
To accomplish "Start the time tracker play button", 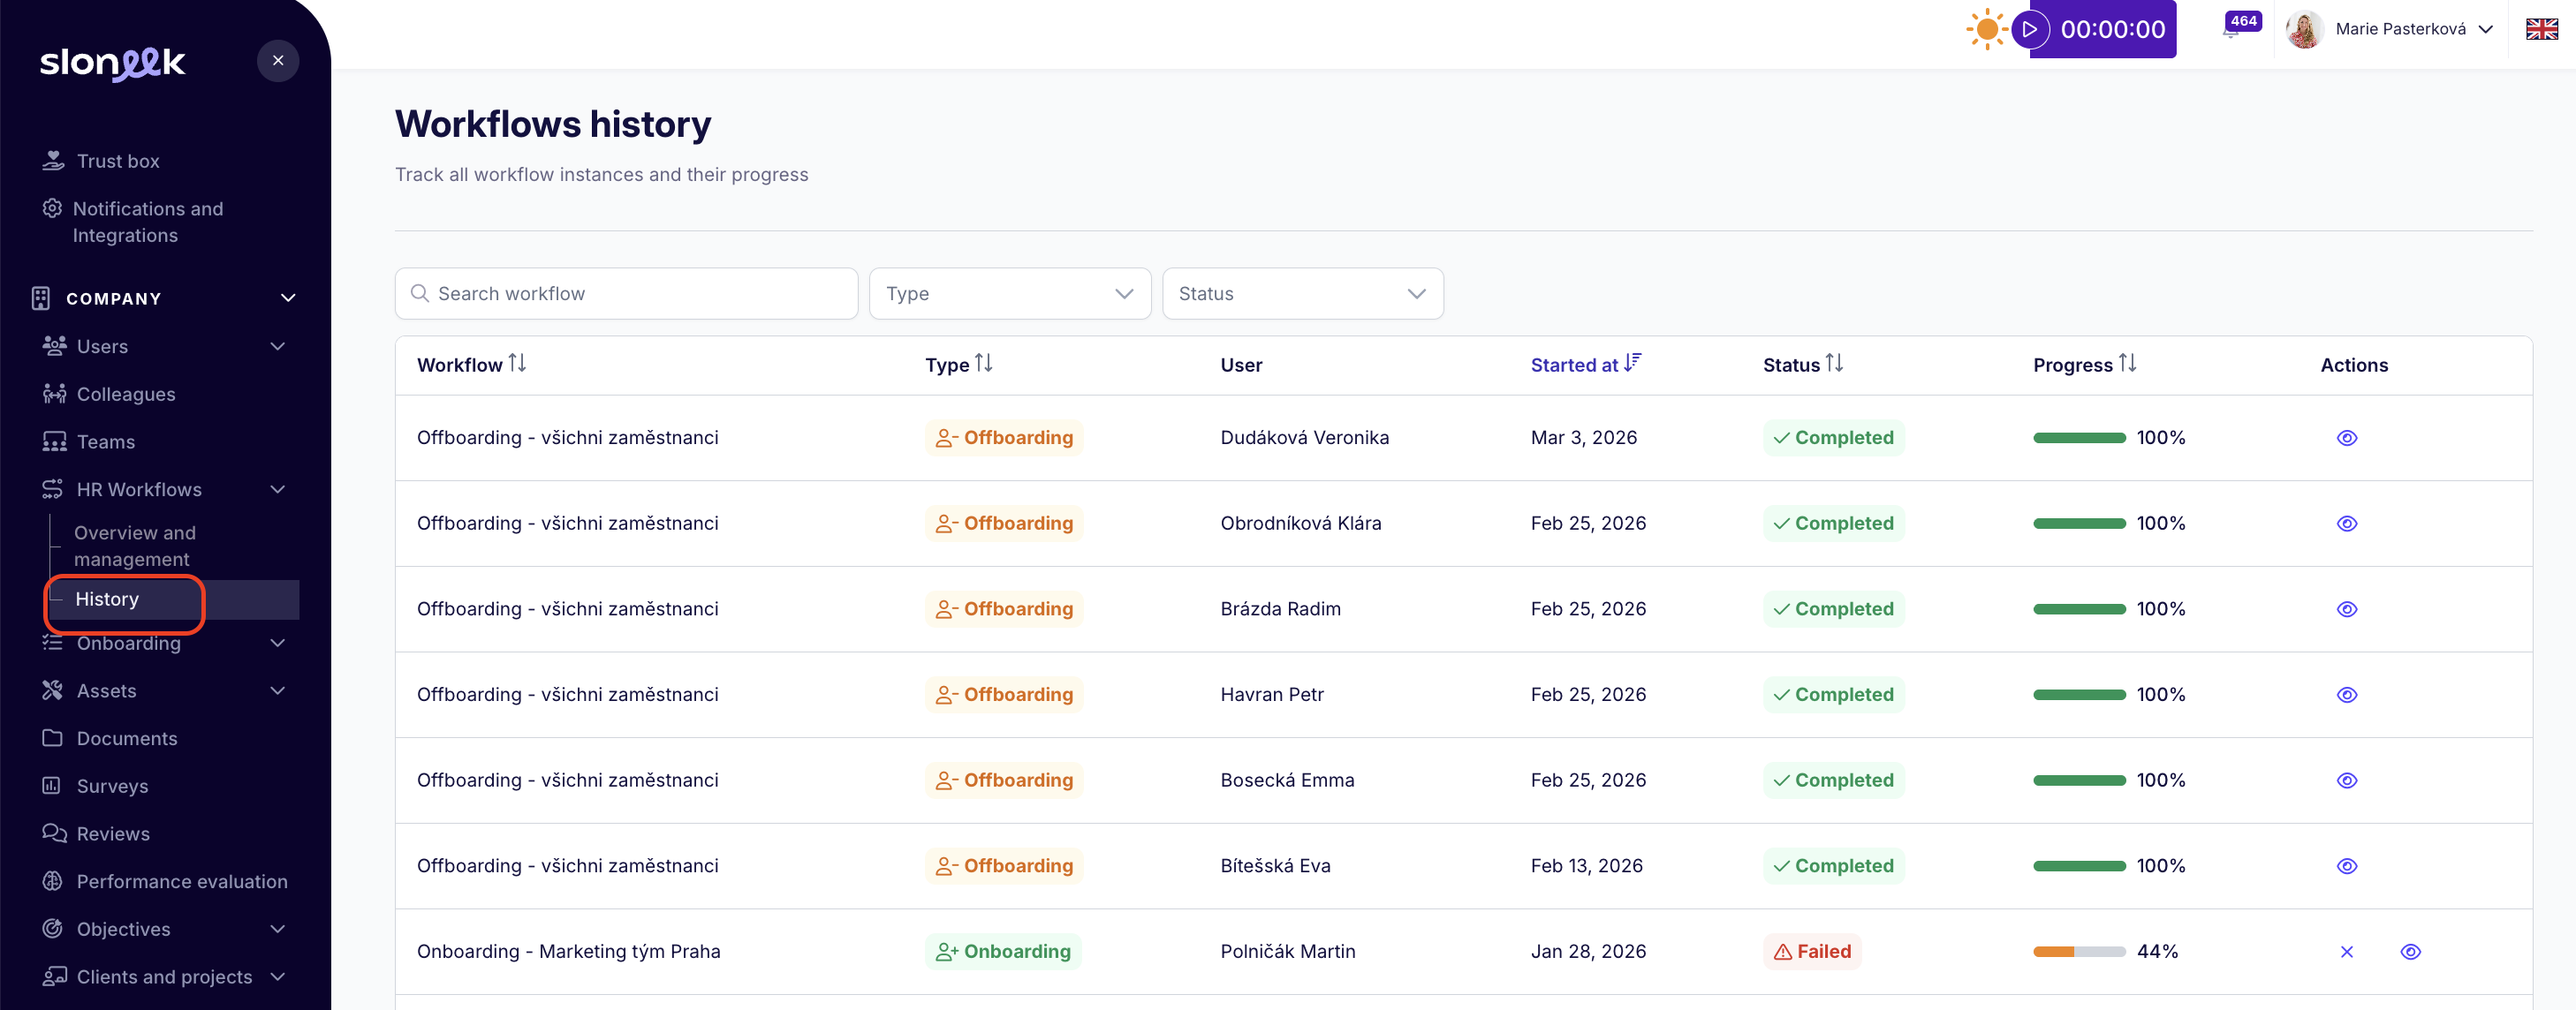I will 2029,29.
